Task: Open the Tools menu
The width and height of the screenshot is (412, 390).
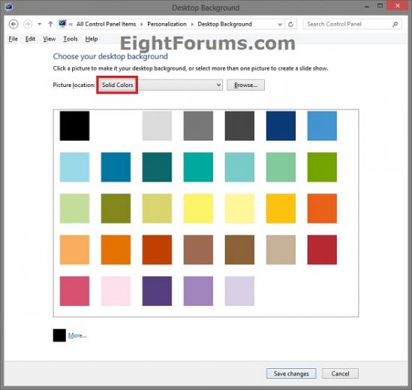Action: [x=71, y=39]
